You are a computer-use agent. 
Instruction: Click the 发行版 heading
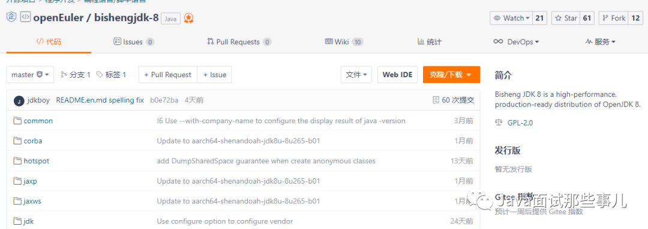coord(508,151)
